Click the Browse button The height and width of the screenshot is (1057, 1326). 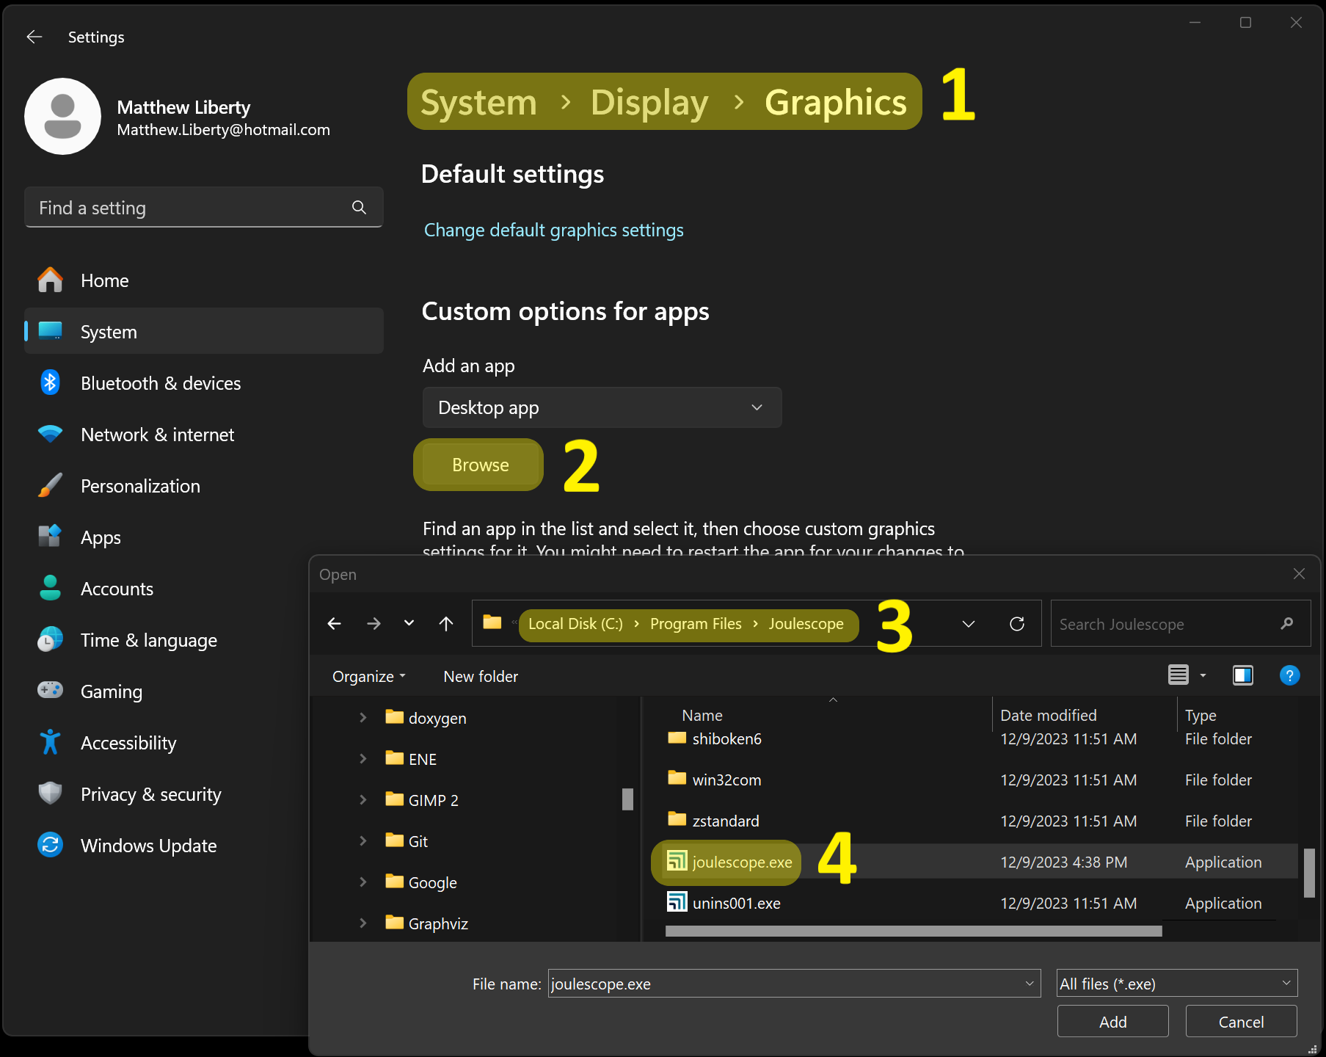[480, 465]
